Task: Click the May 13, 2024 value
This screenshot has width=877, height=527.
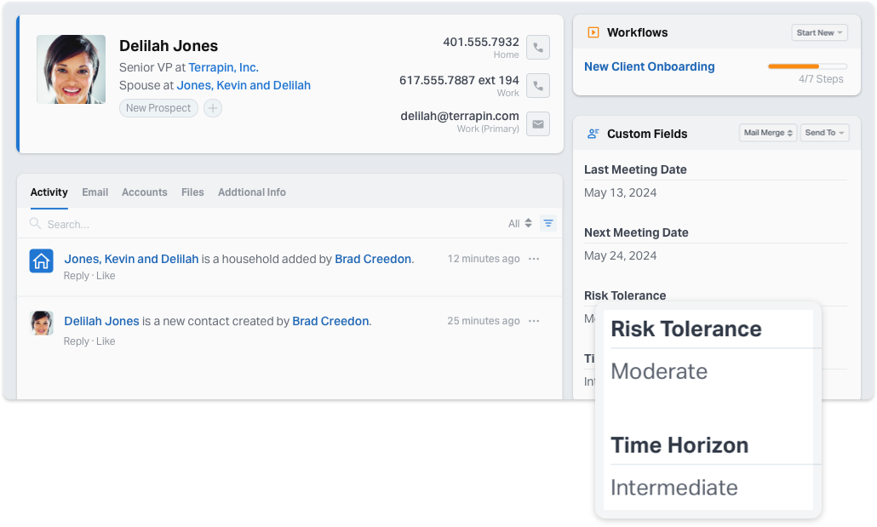Action: 620,192
